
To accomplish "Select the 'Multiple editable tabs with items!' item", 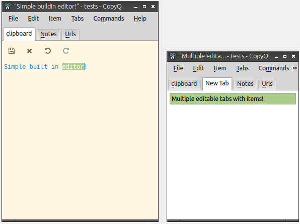I will point(233,99).
